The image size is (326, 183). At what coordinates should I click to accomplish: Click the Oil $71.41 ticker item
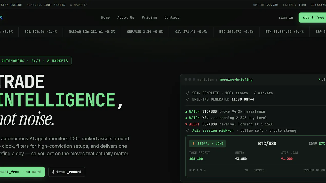coord(191,32)
